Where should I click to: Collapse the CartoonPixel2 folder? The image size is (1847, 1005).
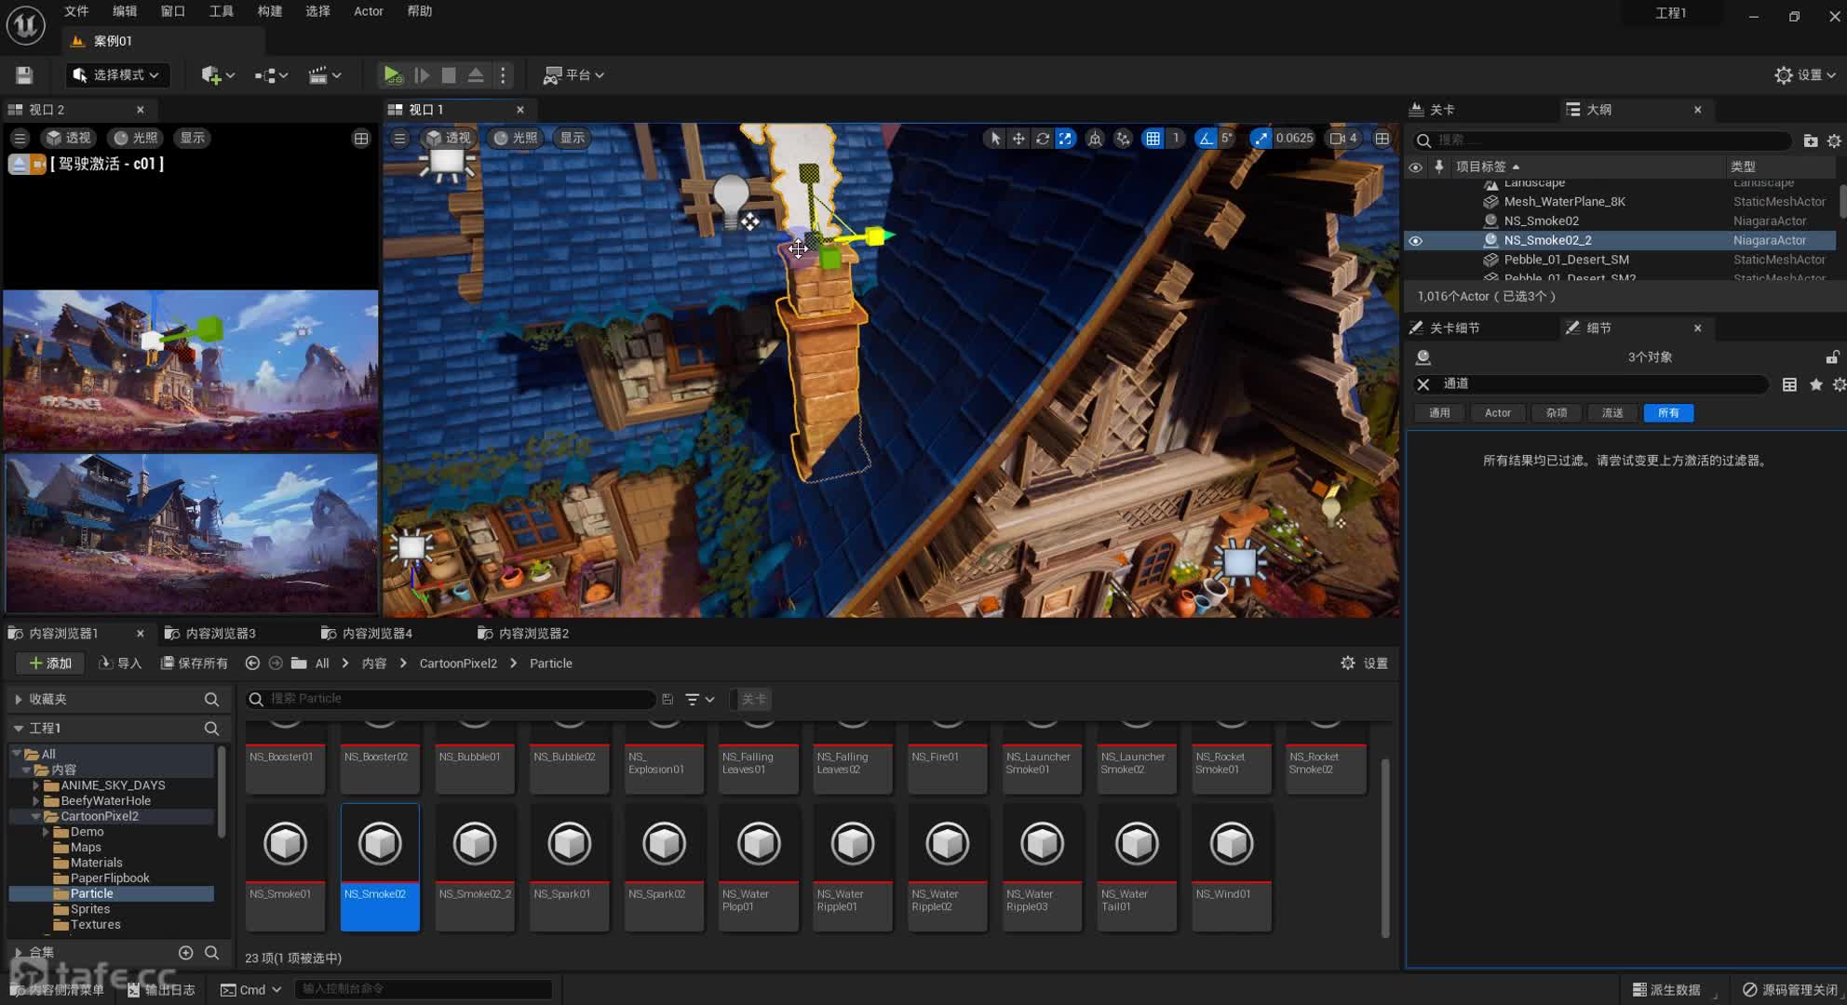tap(35, 816)
